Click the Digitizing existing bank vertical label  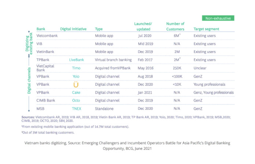coord(29,44)
